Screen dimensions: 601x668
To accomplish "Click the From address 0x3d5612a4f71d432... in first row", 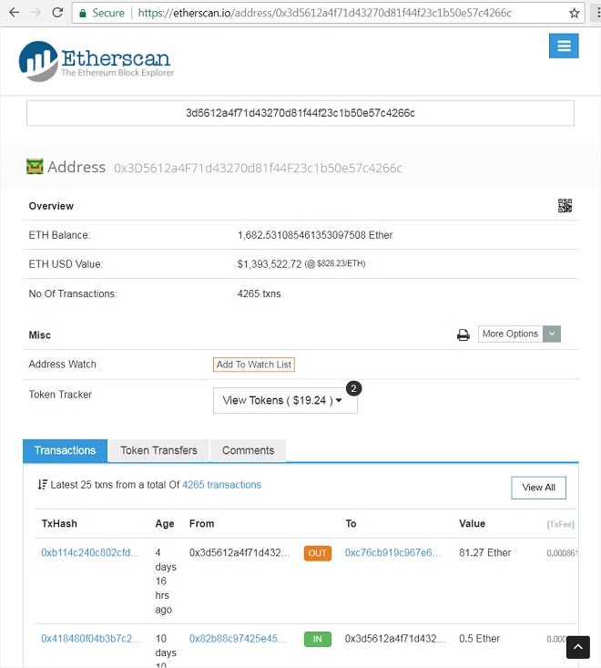I will [239, 553].
